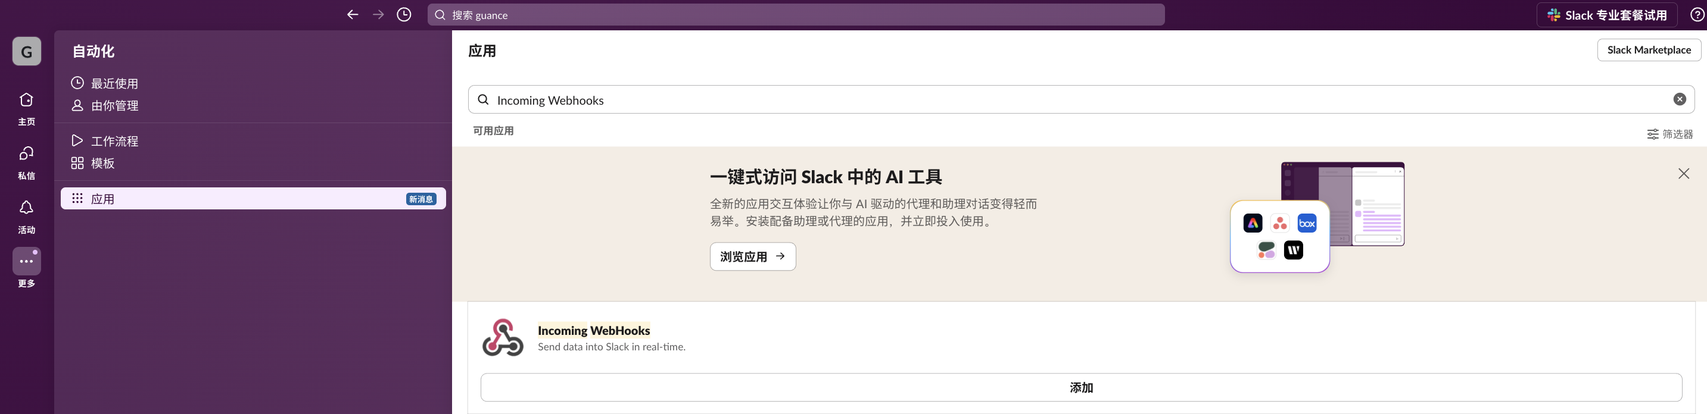The width and height of the screenshot is (1707, 414).
Task: Open the G workspace switcher
Action: 27,51
